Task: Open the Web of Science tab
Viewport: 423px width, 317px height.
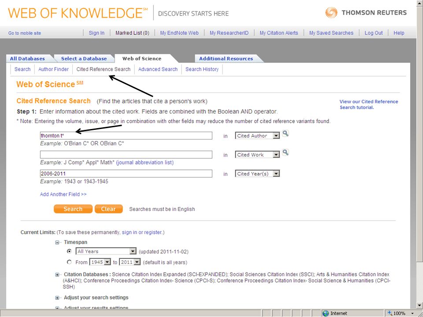Action: (142, 59)
